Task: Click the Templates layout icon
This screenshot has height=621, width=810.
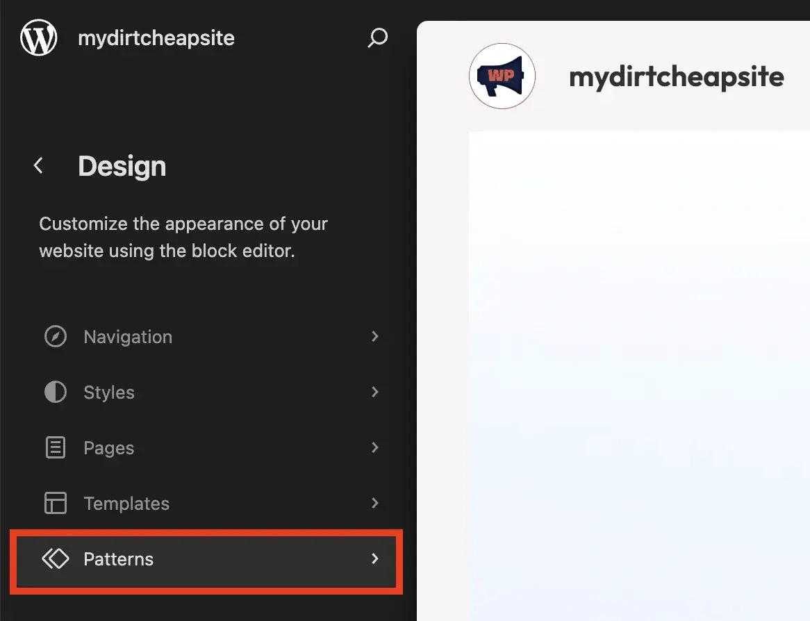Action: 56,504
